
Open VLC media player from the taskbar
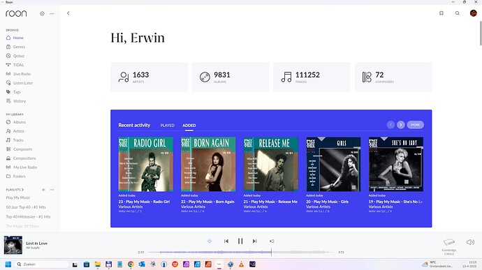tap(241, 264)
